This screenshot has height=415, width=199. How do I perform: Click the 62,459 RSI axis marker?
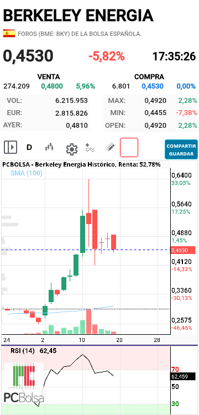pos(182,376)
